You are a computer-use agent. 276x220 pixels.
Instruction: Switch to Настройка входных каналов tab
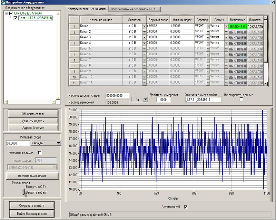[87, 9]
